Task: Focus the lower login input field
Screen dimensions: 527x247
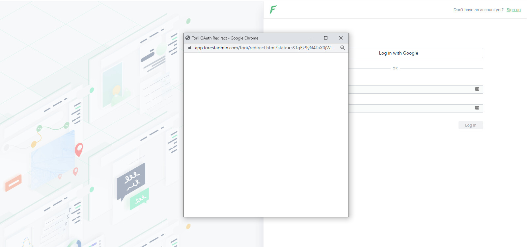Action: coord(416,108)
